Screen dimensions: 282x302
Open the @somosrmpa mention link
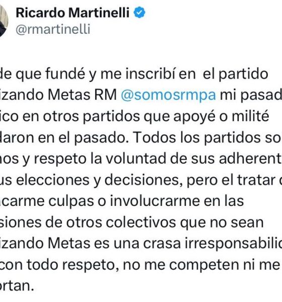click(x=168, y=95)
